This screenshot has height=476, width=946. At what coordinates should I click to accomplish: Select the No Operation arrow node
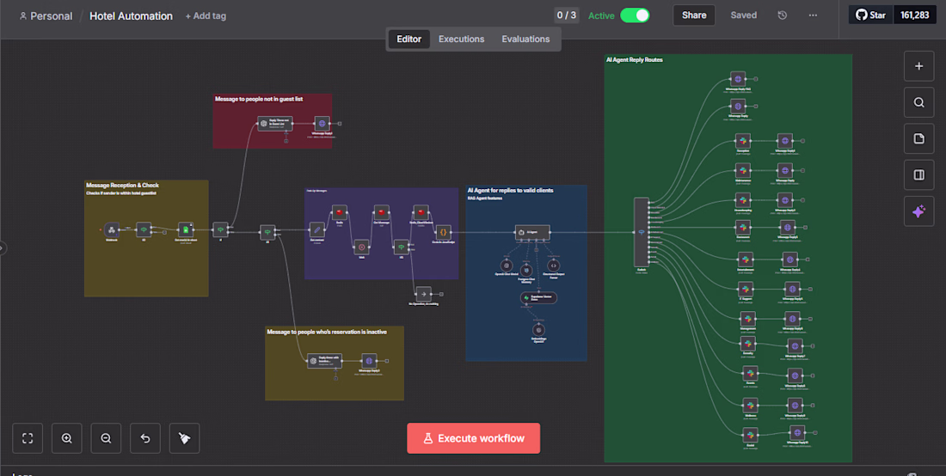pyautogui.click(x=423, y=294)
